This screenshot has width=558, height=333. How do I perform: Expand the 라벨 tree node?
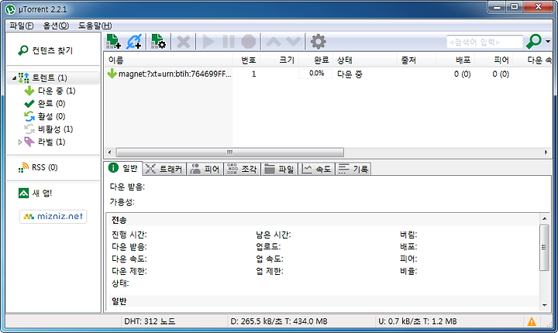click(20, 142)
